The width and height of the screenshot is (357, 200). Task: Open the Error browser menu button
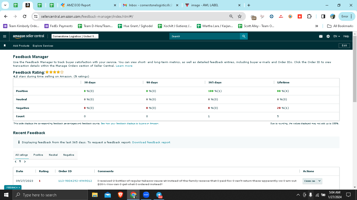click(x=347, y=16)
